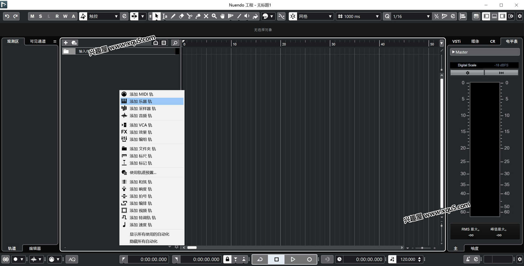Select the Line tool
Image resolution: width=524 pixels, height=266 pixels.
coord(239,16)
